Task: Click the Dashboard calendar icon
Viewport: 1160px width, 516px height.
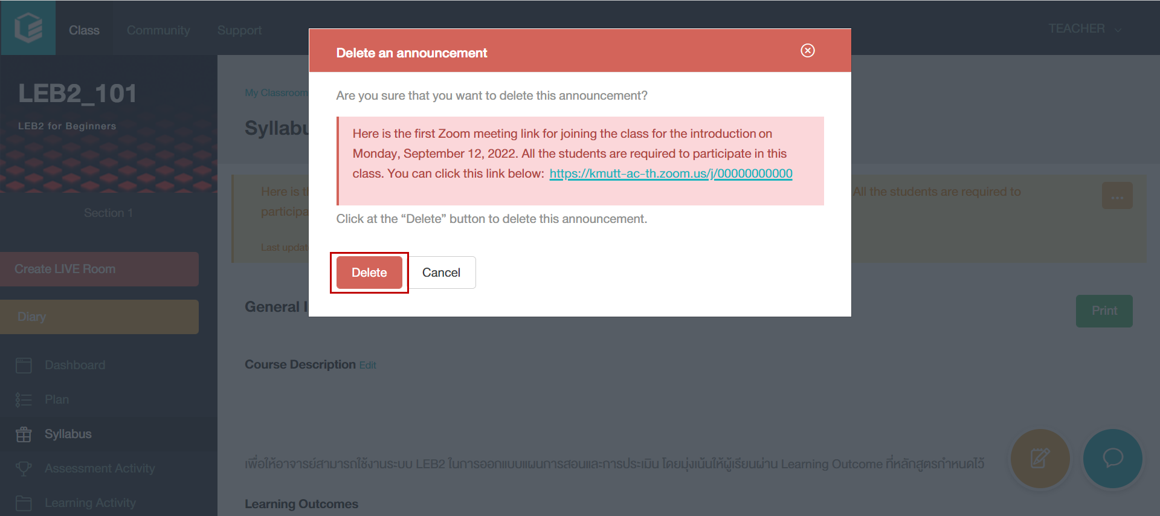Action: [24, 365]
